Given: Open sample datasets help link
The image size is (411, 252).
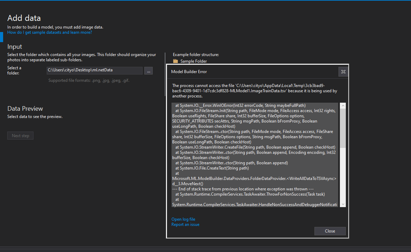Looking at the screenshot, I should click(x=50, y=32).
